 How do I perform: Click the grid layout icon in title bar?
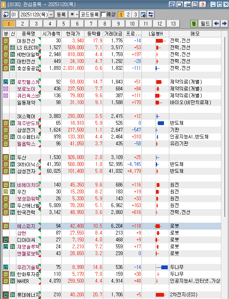pyautogui.click(x=195, y=5)
